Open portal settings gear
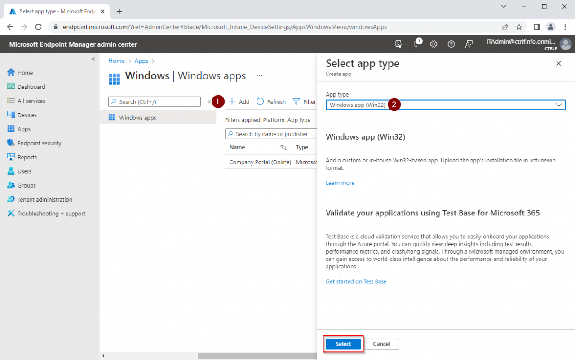Screen dimensions: 575x360 point(433,44)
